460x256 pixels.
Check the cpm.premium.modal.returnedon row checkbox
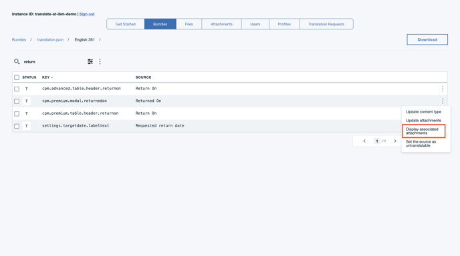click(17, 101)
